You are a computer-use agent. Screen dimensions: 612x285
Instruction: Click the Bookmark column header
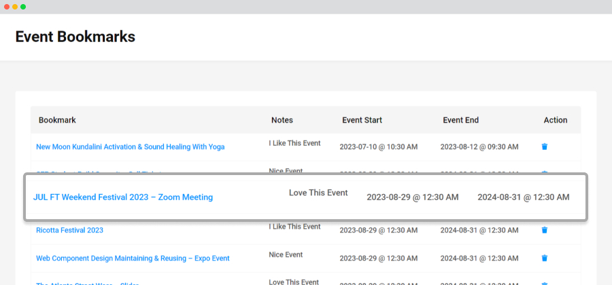click(57, 120)
